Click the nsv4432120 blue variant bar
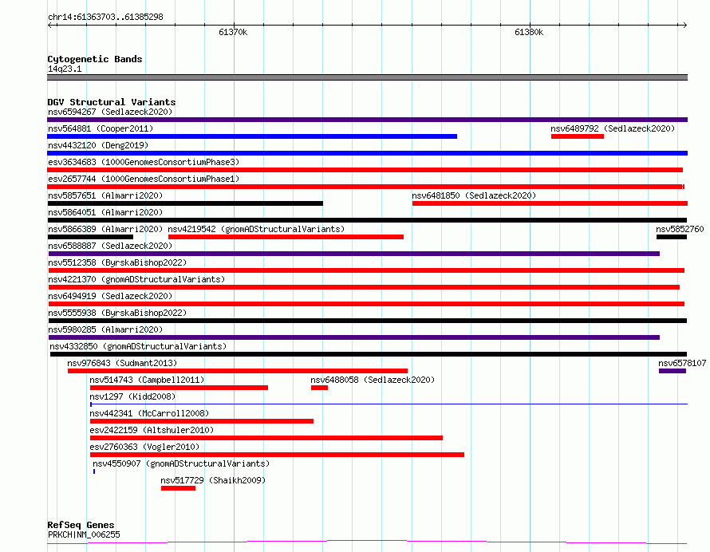This screenshot has height=552, width=710. tap(367, 153)
